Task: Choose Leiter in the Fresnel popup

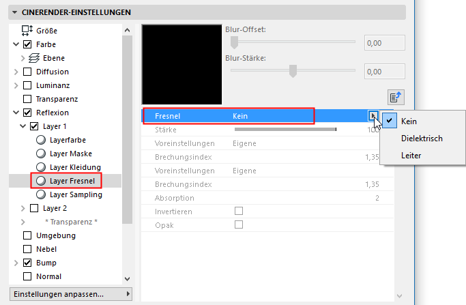Action: click(x=411, y=156)
